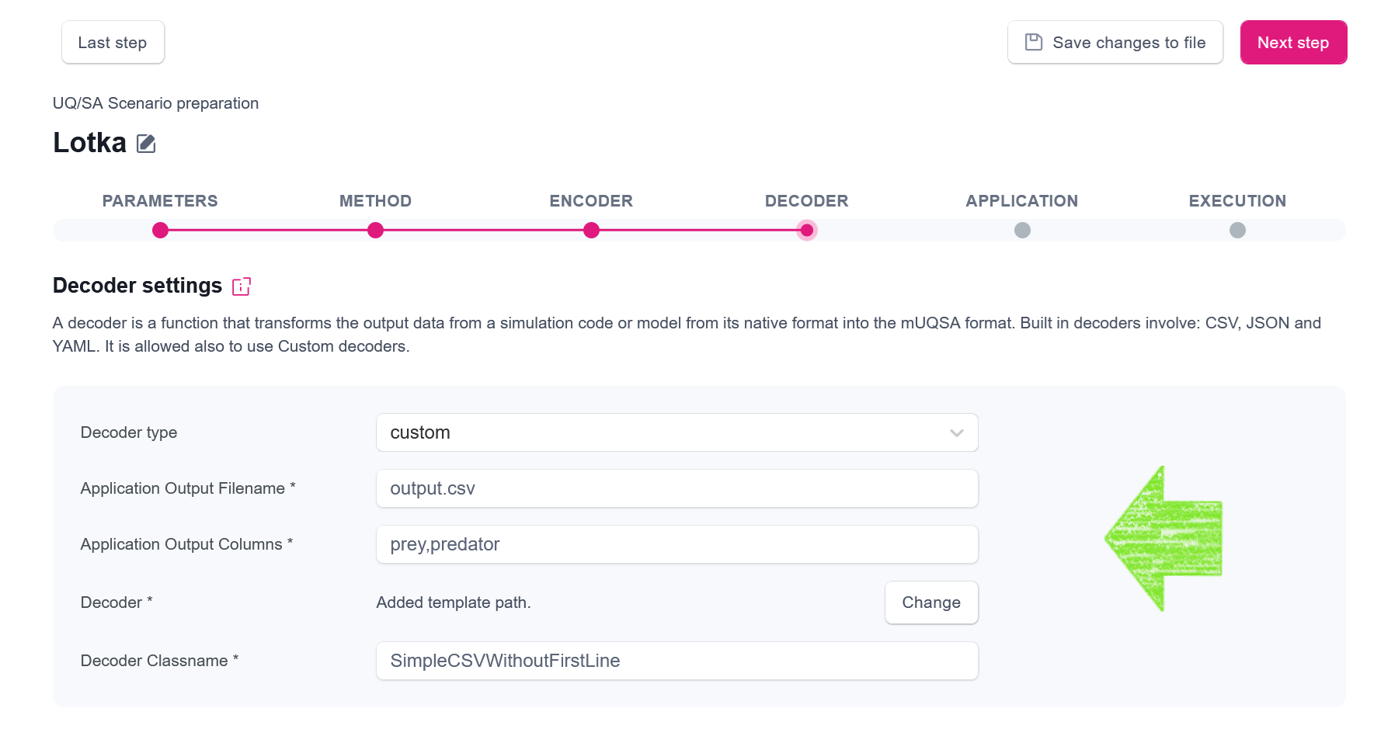Click floppy disk save icon
1398x743 pixels.
1033,42
